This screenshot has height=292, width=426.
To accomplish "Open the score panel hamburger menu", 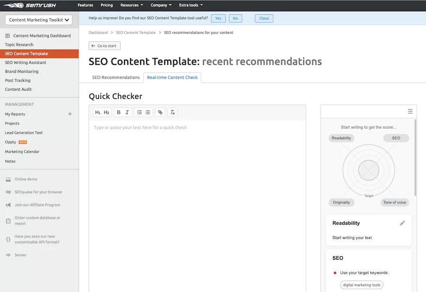I will tap(410, 111).
